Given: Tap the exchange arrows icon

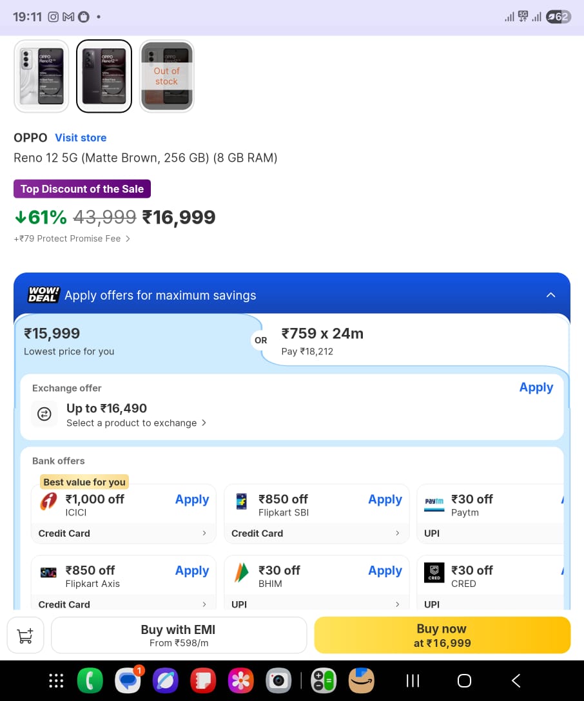Looking at the screenshot, I should click(44, 414).
